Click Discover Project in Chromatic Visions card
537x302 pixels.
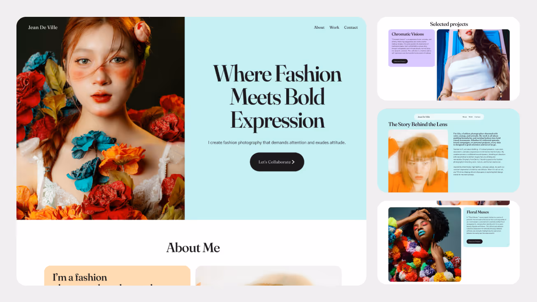click(400, 61)
